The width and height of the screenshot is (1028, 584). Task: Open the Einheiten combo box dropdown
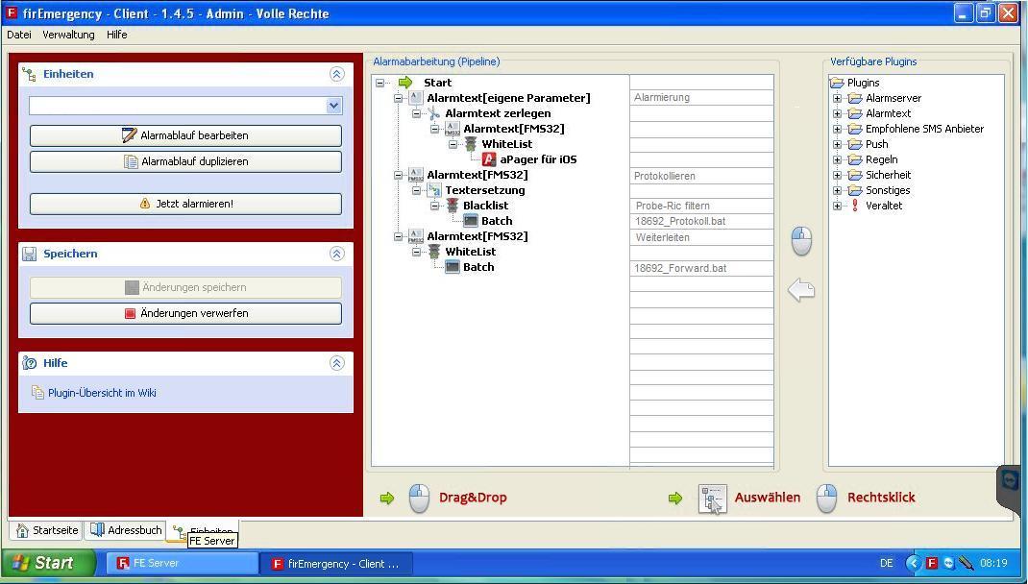pyautogui.click(x=333, y=106)
